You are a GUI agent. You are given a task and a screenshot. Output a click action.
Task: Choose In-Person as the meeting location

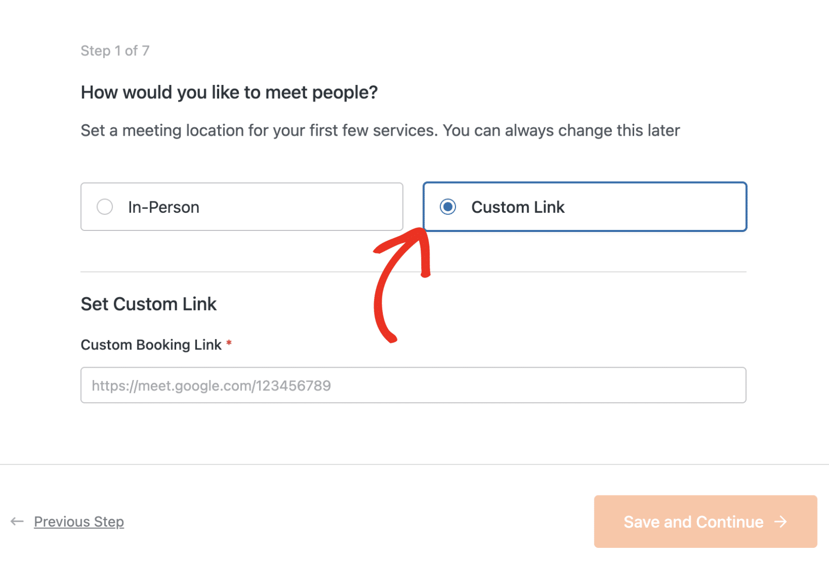[241, 207]
